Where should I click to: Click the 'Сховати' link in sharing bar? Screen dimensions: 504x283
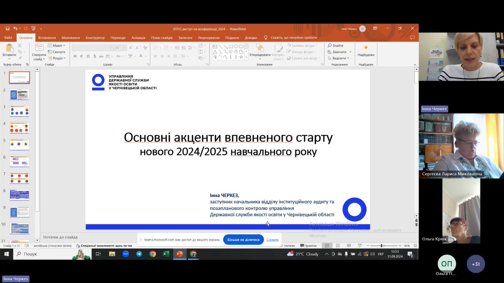click(x=272, y=240)
